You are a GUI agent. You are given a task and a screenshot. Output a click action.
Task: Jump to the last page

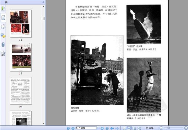pos(107,128)
